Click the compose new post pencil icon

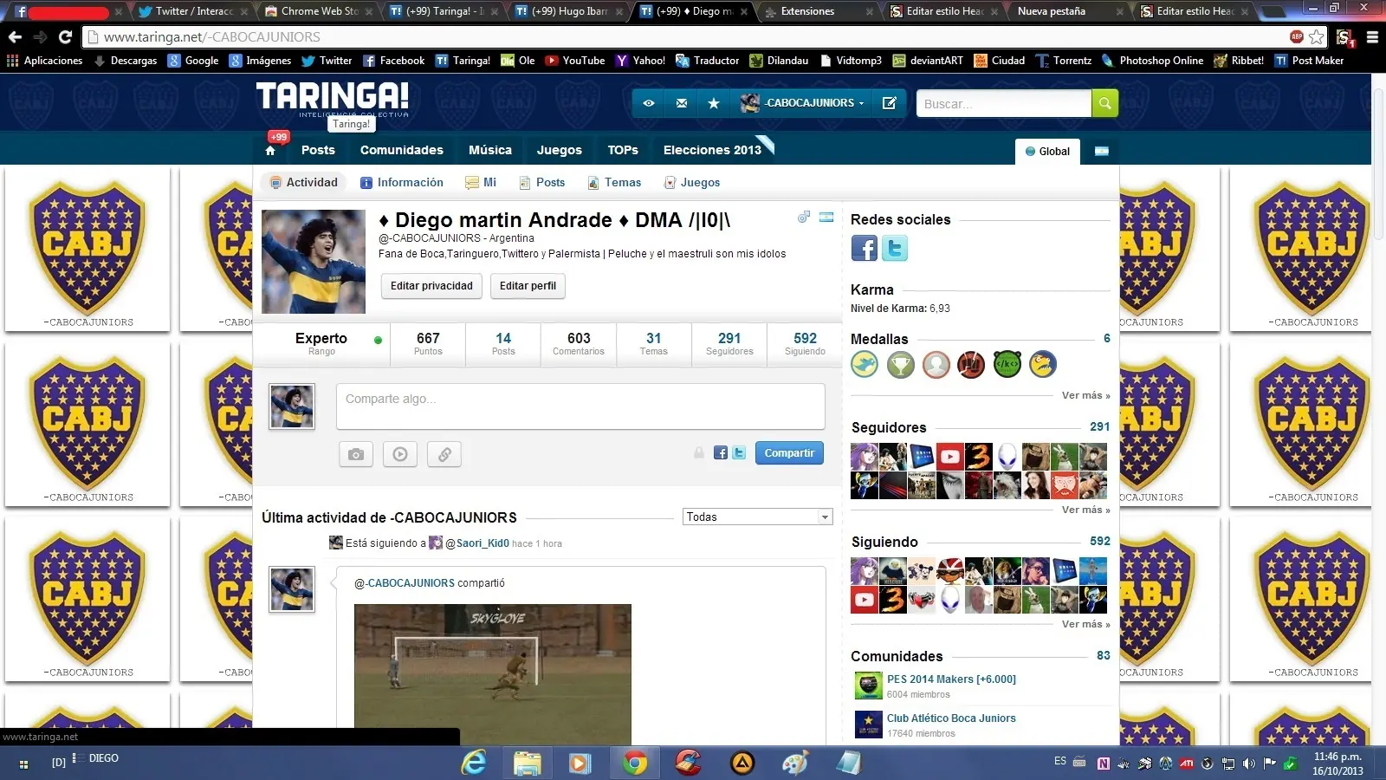889,103
